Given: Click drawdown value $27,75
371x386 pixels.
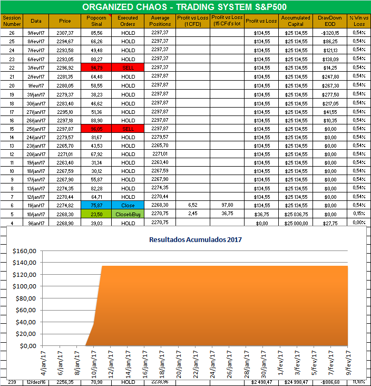Looking at the screenshot, I should pyautogui.click(x=330, y=223).
